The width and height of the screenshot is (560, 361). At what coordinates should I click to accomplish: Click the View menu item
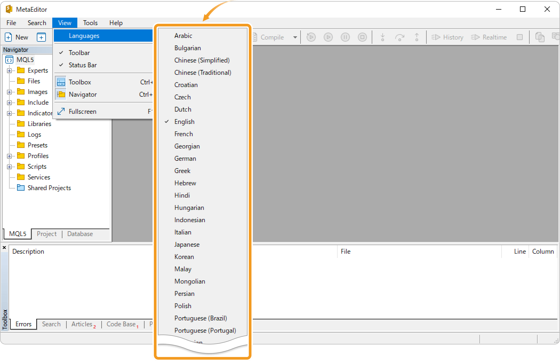(x=65, y=22)
